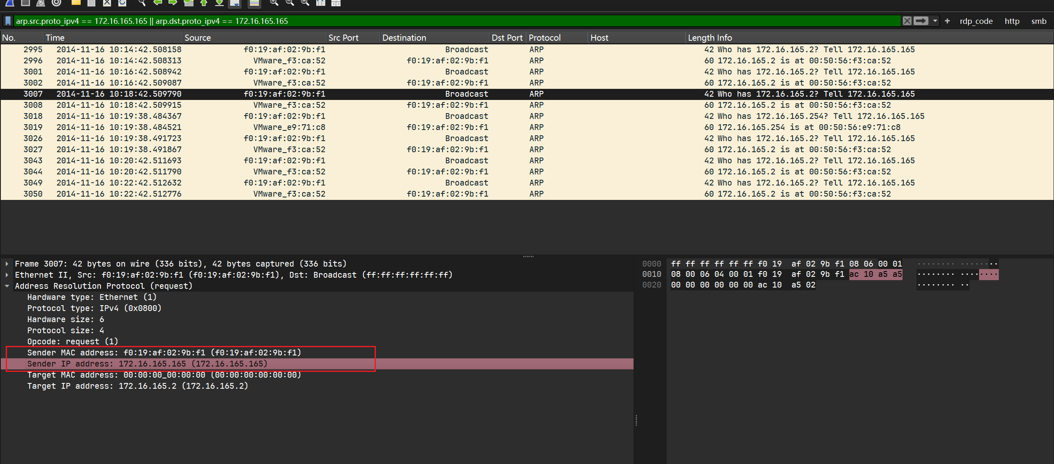Image resolution: width=1054 pixels, height=464 pixels.
Task: Clear the display filter with X button
Action: [907, 21]
